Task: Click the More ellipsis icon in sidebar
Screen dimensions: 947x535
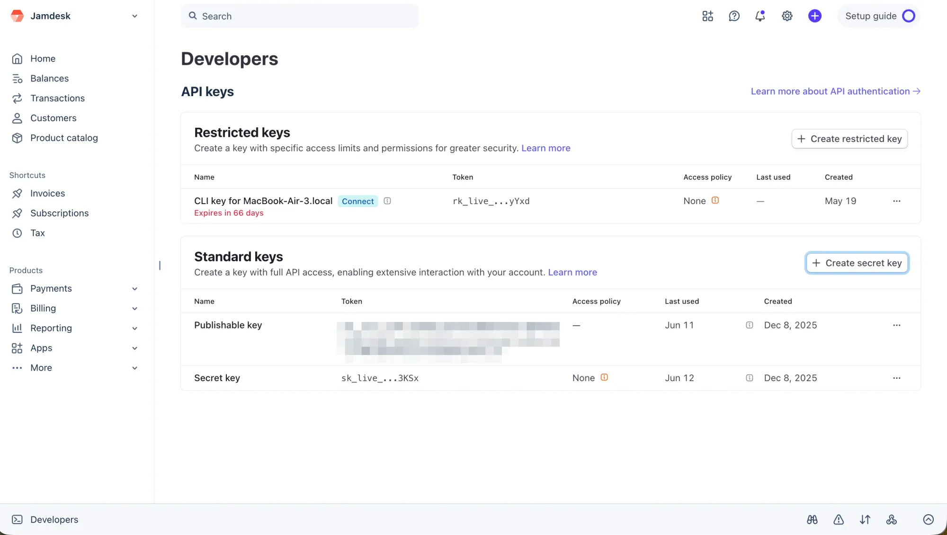Action: [17, 368]
